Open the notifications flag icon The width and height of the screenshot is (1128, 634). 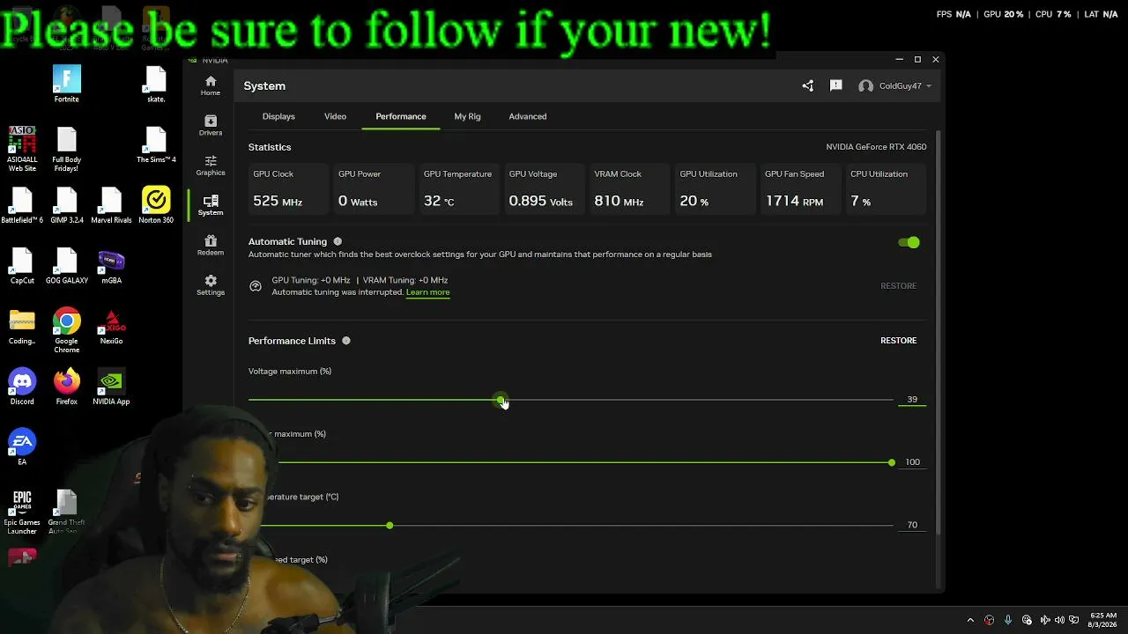click(x=836, y=85)
